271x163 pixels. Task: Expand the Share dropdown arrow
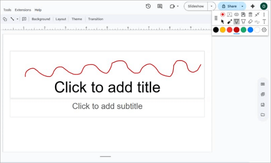pos(242,6)
